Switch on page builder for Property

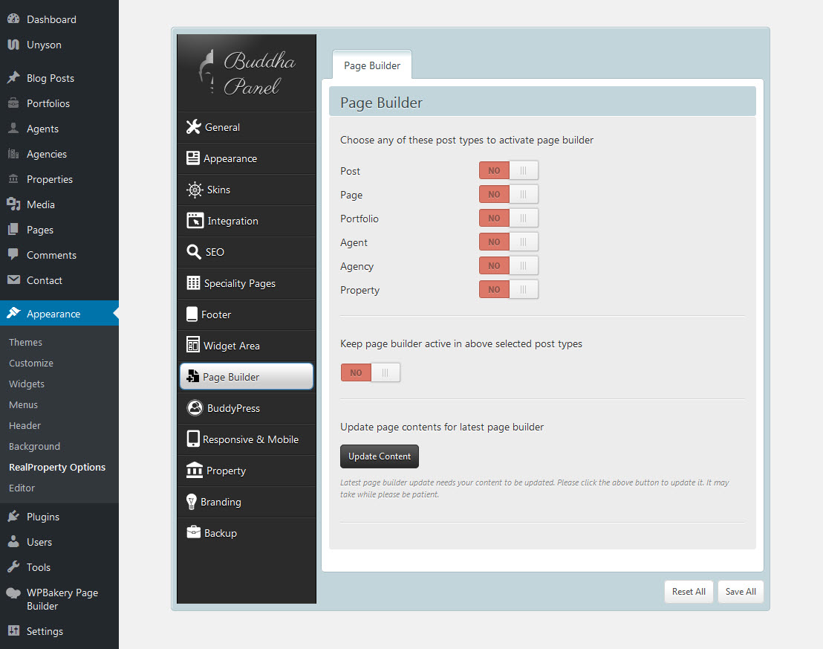[508, 290]
